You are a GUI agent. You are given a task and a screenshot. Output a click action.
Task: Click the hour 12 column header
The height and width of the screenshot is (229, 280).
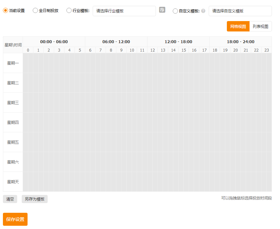point(153,50)
